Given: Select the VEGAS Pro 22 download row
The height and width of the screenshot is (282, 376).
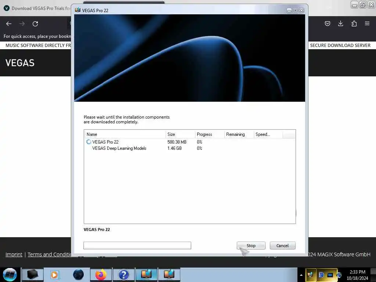Looking at the screenshot, I should click(x=189, y=142).
